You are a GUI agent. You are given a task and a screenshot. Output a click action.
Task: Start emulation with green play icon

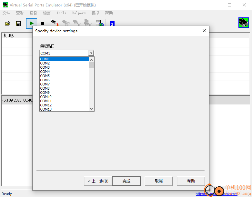click(x=32, y=24)
